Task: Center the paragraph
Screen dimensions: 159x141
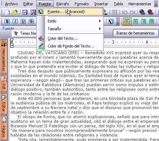Action: pyautogui.click(x=135, y=21)
